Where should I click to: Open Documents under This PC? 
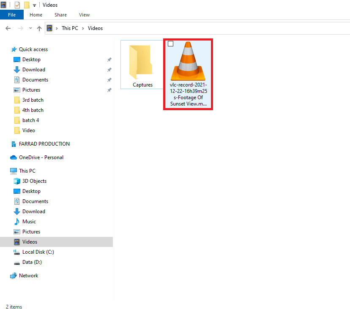click(35, 201)
